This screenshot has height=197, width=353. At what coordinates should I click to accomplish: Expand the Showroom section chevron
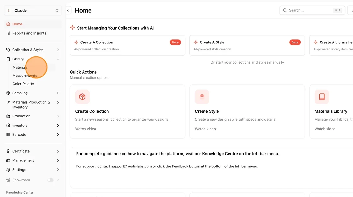click(58, 180)
